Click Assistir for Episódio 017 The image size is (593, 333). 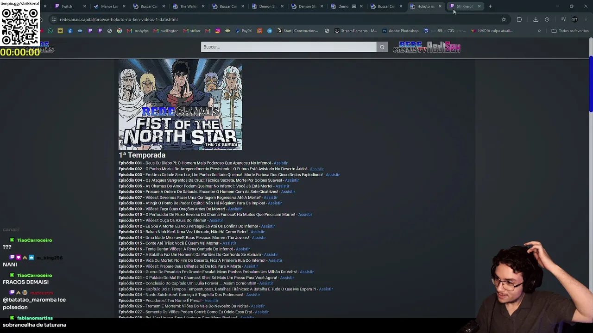[271, 255]
